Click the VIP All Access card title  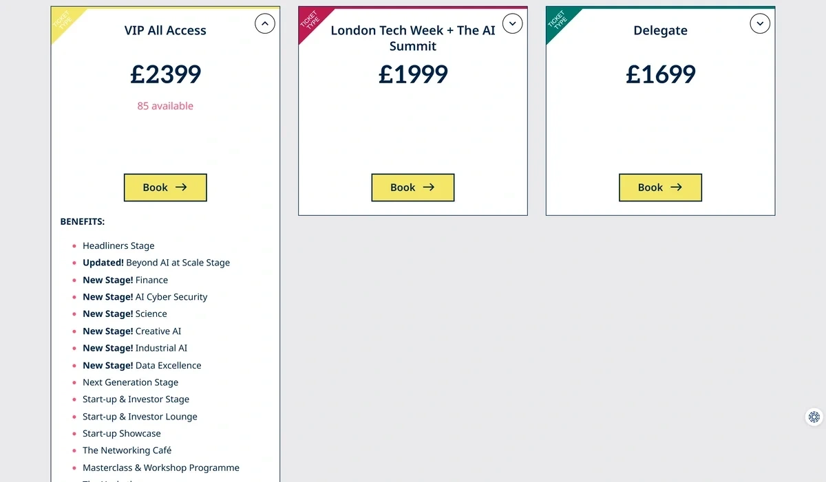pyautogui.click(x=165, y=30)
